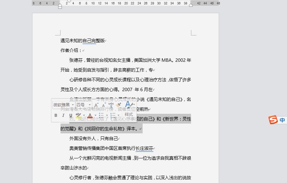The image size is (287, 183).
Task: Toggle bold in the mini toolbar
Action: 56,115
